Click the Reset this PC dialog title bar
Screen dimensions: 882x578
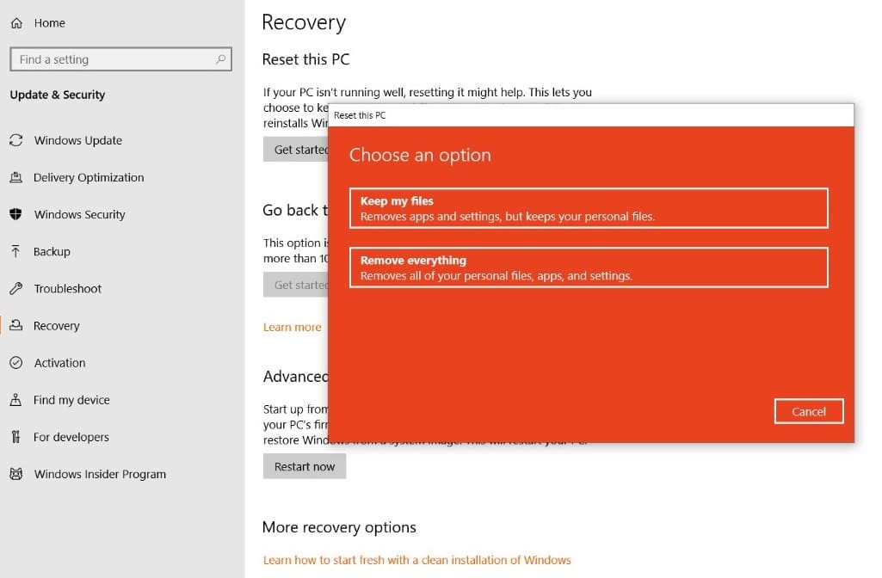tap(590, 115)
